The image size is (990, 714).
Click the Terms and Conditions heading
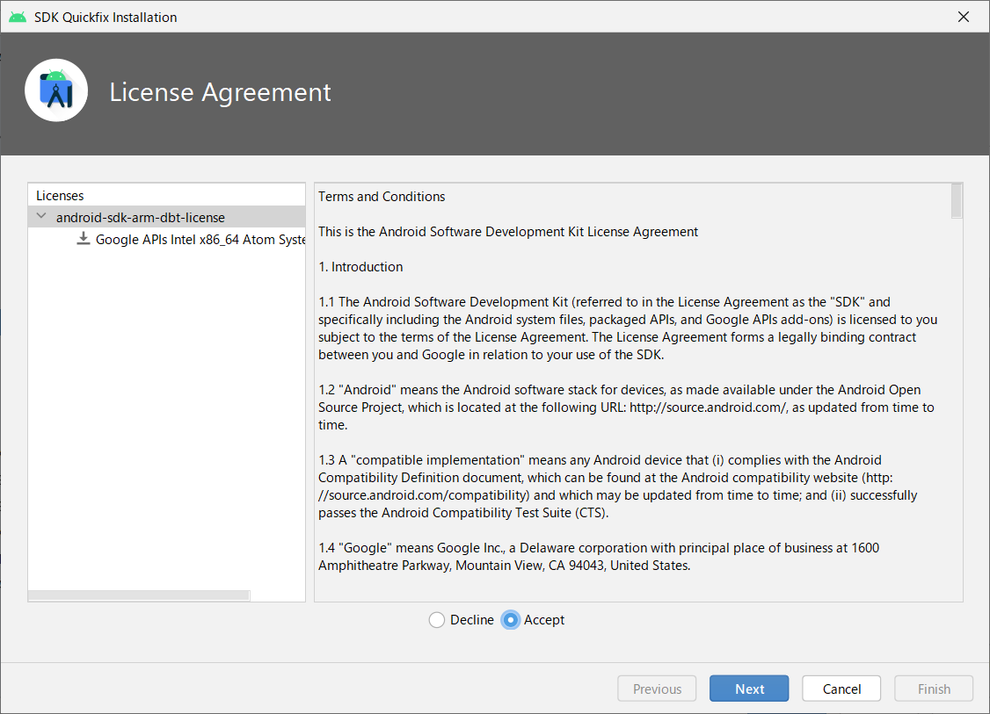(x=382, y=196)
